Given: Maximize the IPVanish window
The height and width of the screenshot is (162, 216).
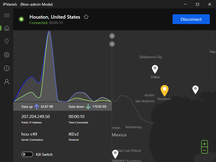Looking at the screenshot, I should pyautogui.click(x=197, y=4).
